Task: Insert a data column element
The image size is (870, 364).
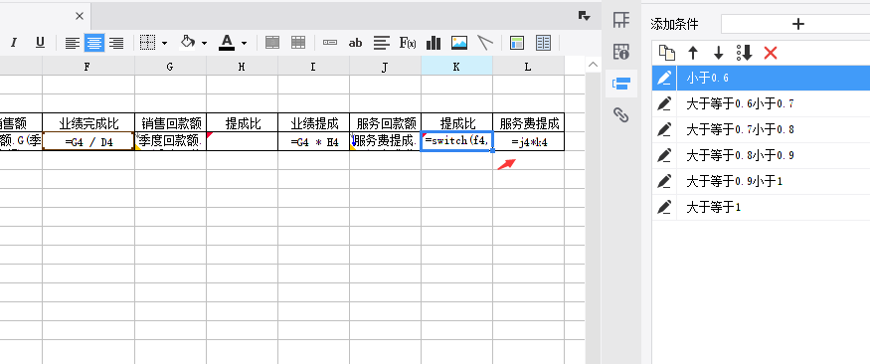Action: (x=330, y=43)
